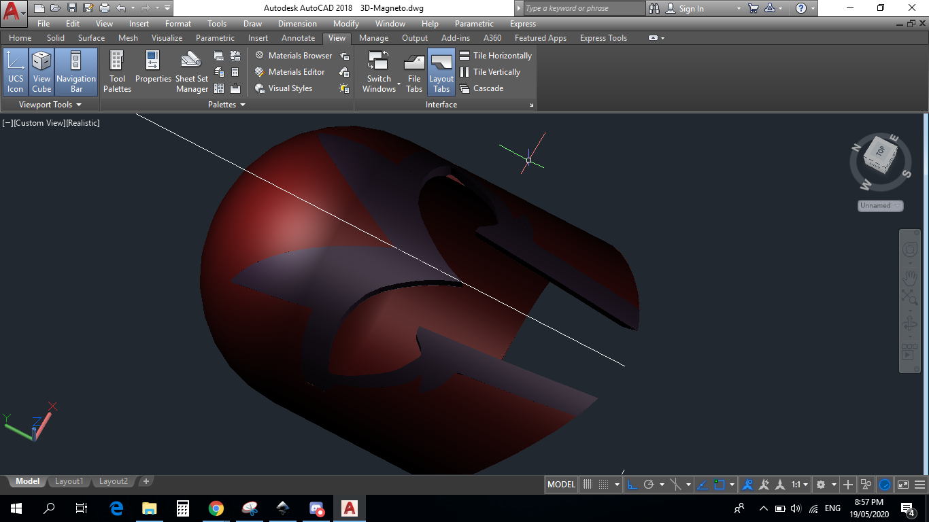The image size is (929, 522).
Task: Toggle the View Cube display
Action: (41, 72)
